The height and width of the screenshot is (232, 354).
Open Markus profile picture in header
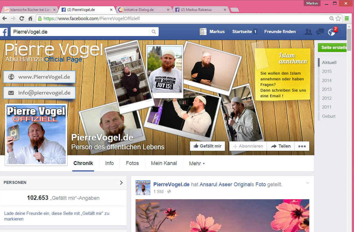click(203, 32)
